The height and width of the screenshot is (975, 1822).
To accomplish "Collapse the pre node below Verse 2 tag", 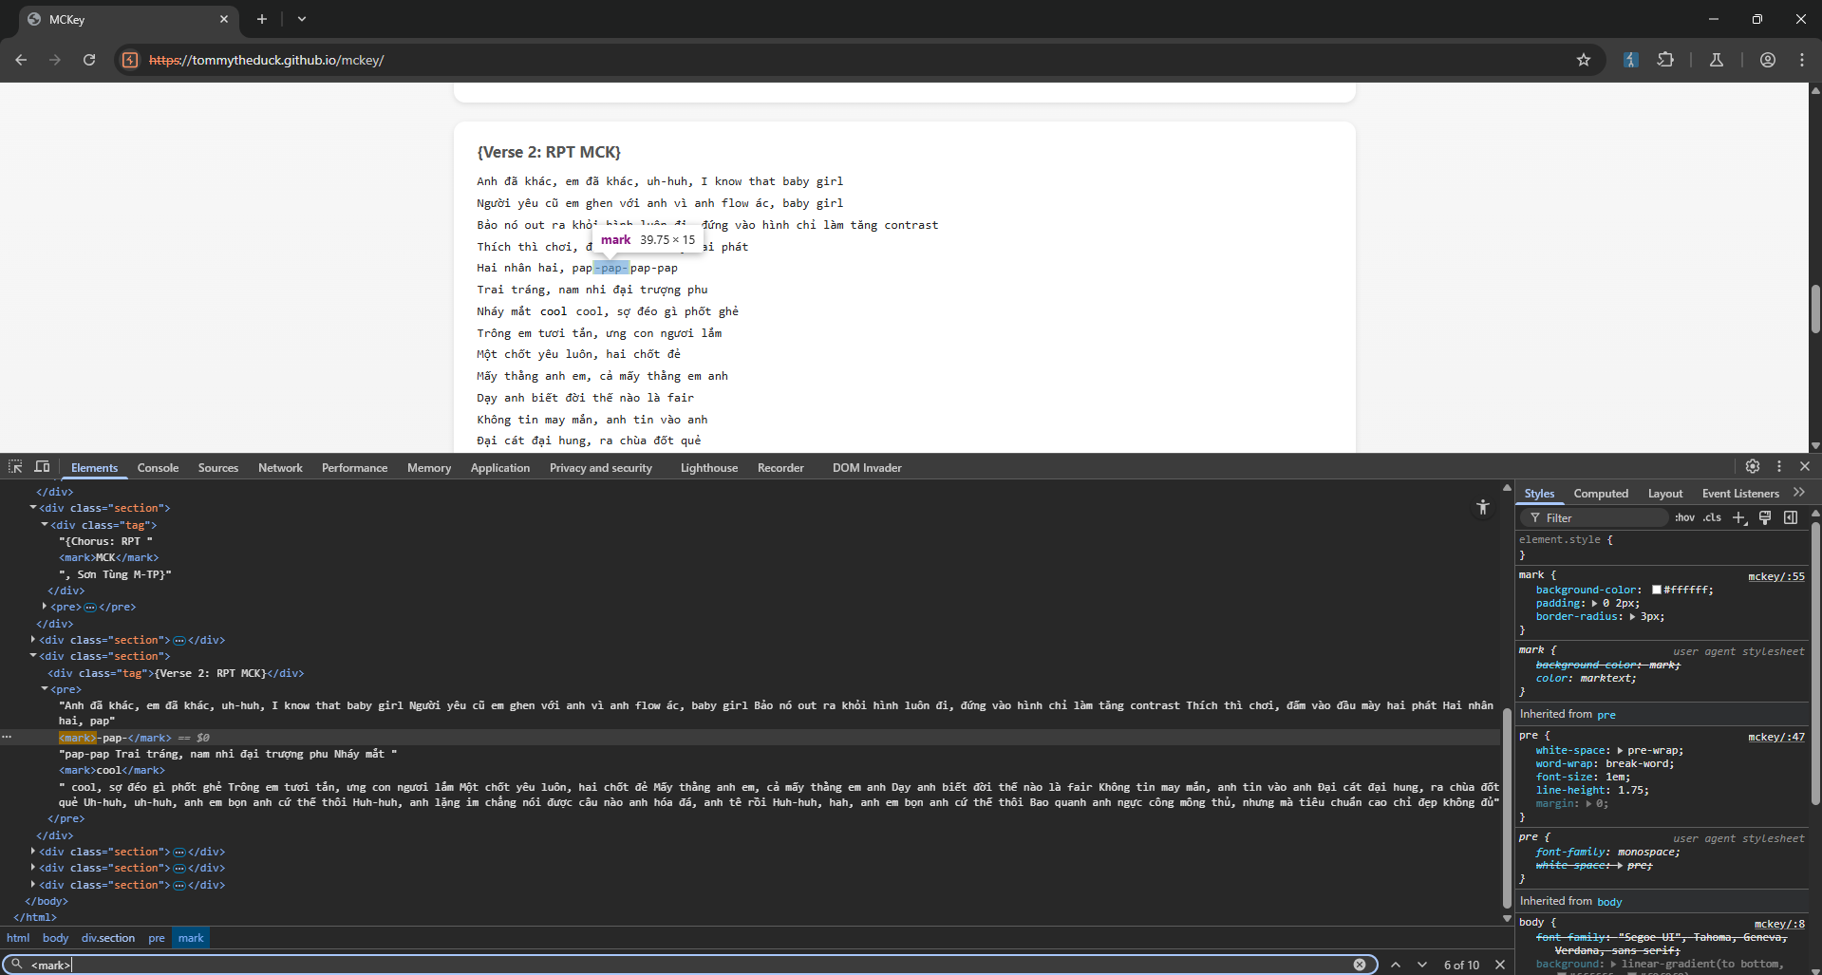I will pos(45,689).
